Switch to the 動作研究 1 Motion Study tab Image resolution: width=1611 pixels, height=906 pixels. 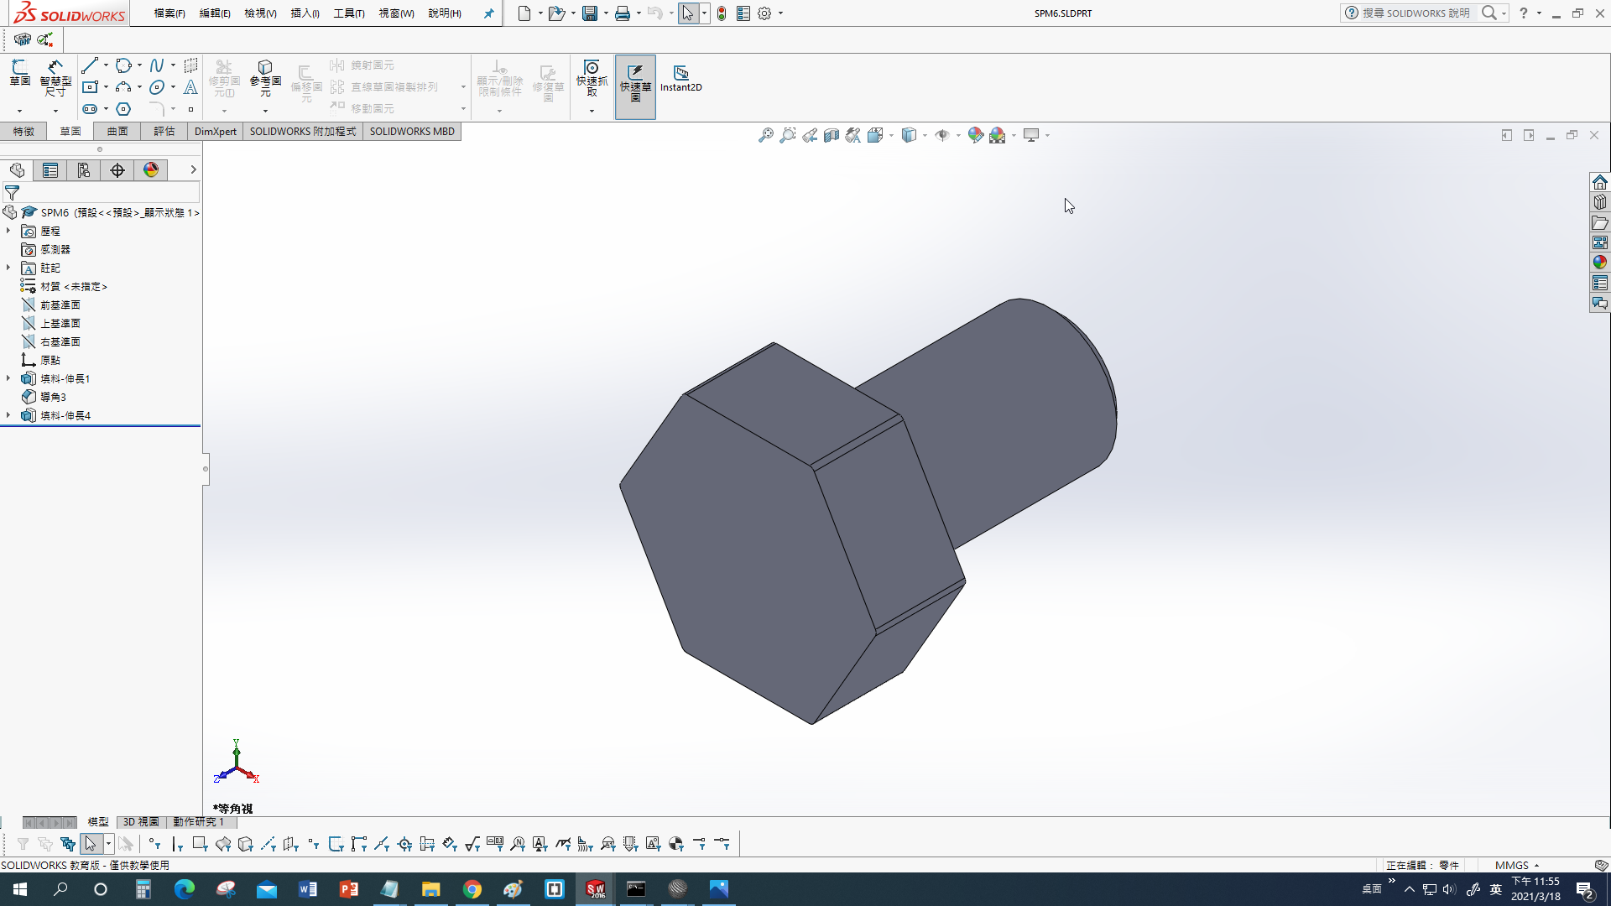point(199,822)
